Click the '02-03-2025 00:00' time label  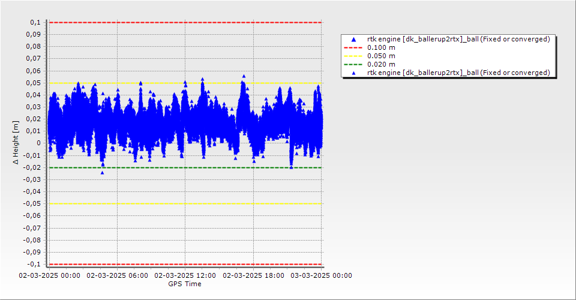tap(50, 275)
